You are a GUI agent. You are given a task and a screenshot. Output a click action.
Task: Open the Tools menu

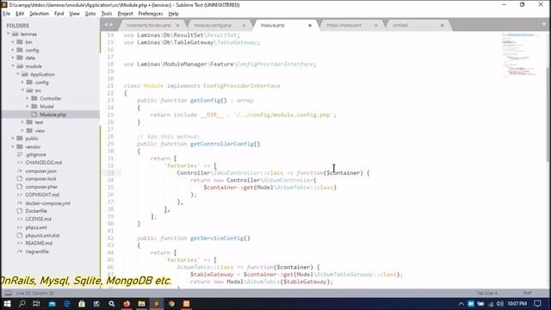tap(107, 14)
